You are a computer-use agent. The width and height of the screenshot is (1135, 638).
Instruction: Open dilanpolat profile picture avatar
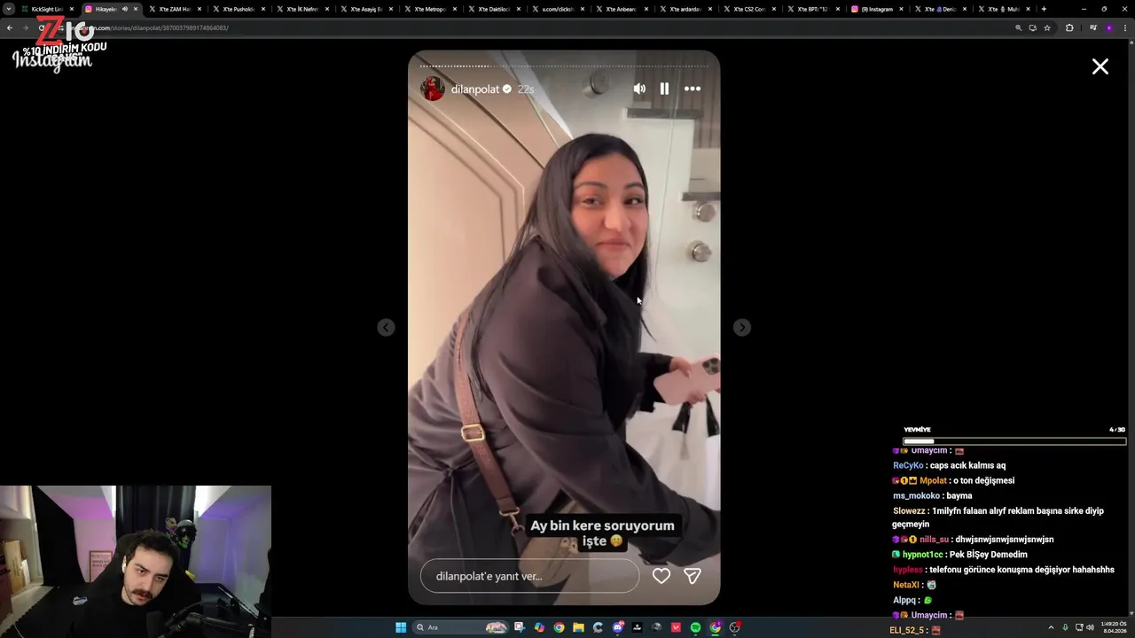[x=432, y=89]
